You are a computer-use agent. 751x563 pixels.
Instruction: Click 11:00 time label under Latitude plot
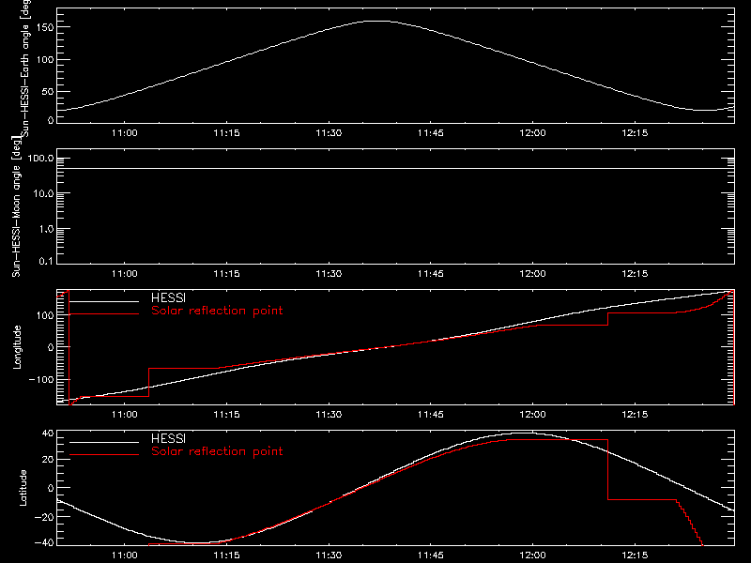(x=125, y=555)
